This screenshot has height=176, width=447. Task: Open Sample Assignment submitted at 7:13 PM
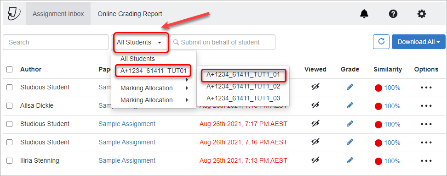127,160
